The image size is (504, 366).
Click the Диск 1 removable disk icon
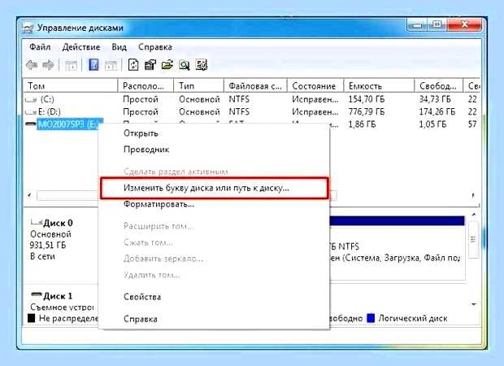tap(37, 294)
